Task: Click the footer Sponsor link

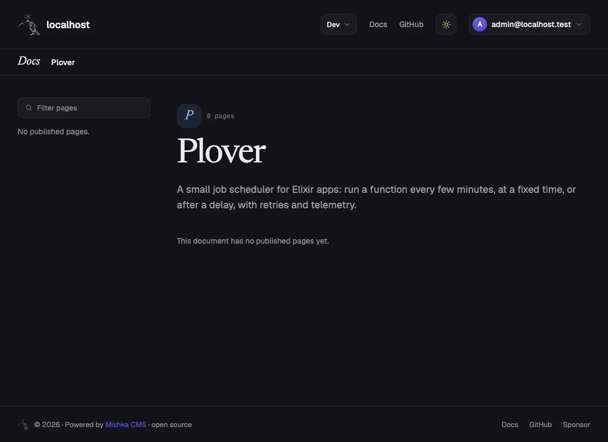Action: point(576,424)
